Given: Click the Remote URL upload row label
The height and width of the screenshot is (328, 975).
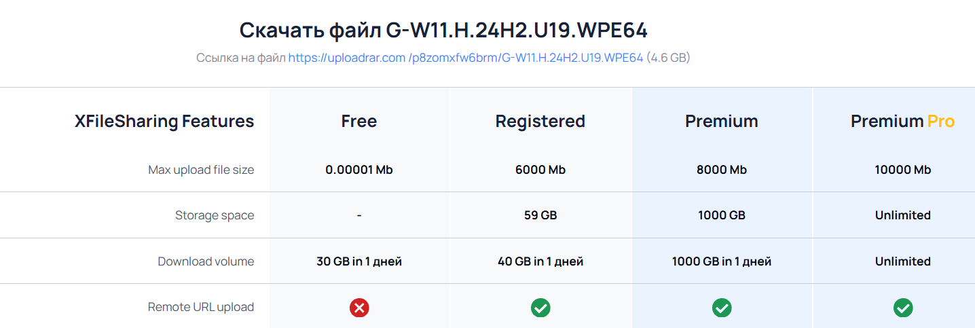Looking at the screenshot, I should [201, 307].
